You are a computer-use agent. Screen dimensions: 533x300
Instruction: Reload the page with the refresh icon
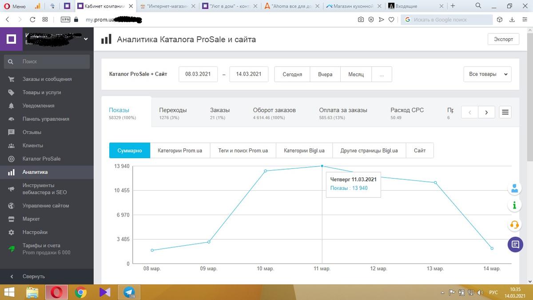32,20
